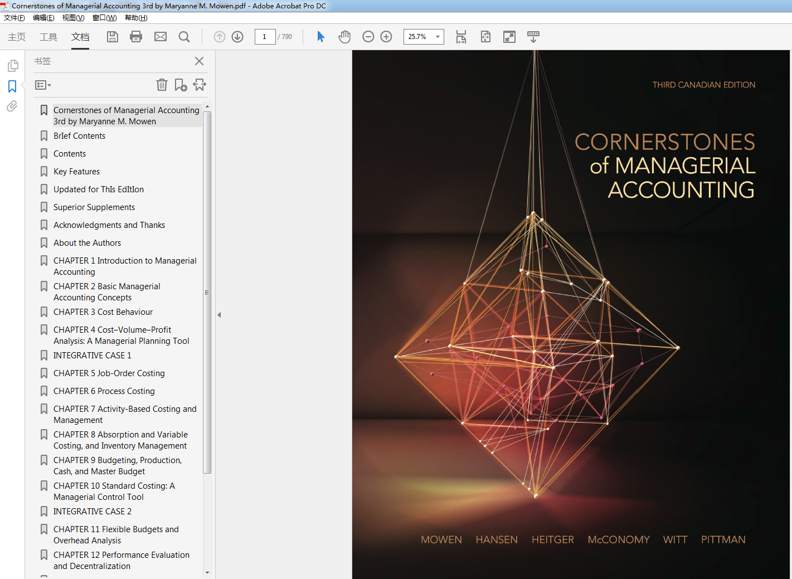
Task: Zoom in with the plus icon
Action: coord(386,37)
